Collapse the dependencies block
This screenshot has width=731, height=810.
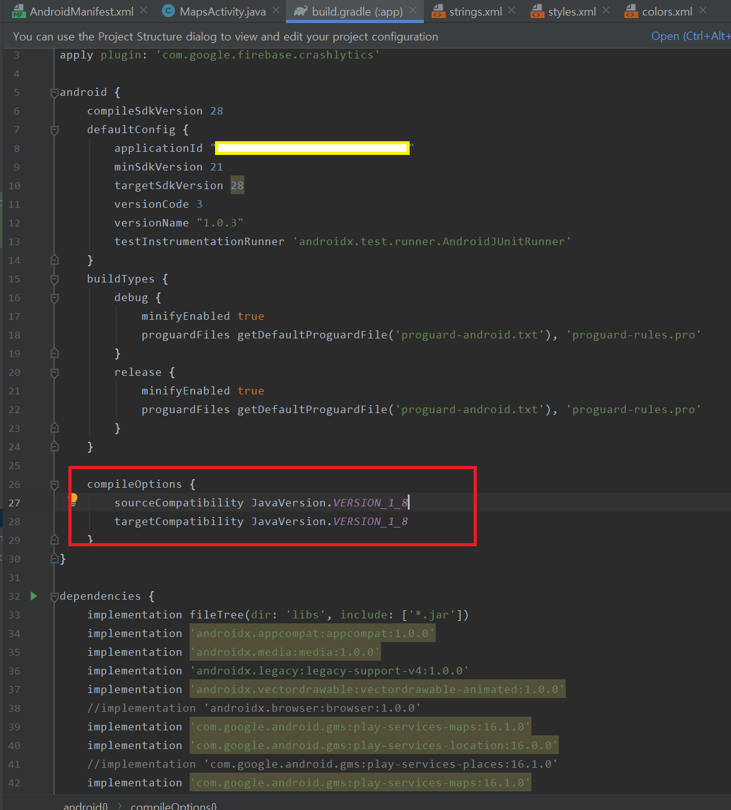tap(54, 597)
